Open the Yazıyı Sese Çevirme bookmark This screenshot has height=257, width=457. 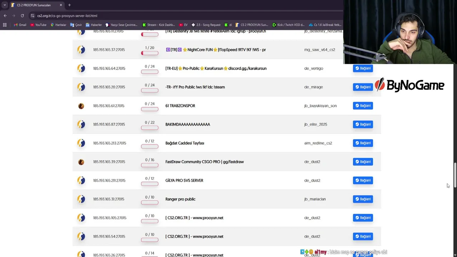click(121, 25)
